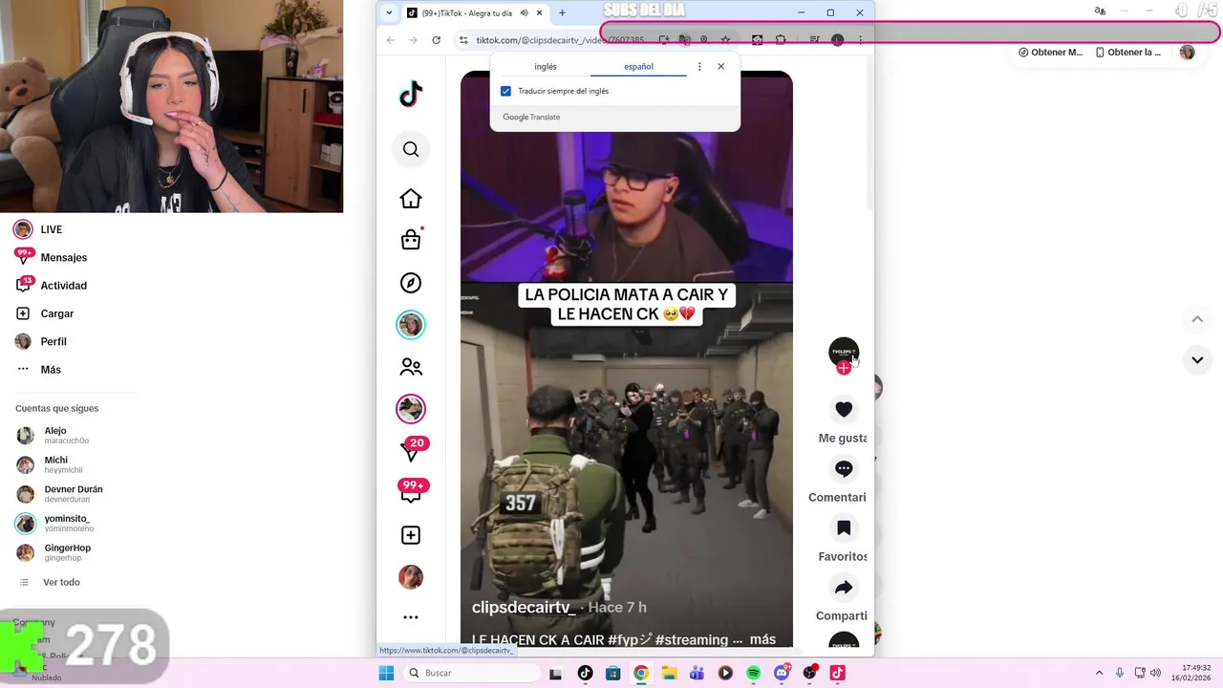Click the taskbar 'Buscar' search box
This screenshot has height=688, width=1223.
(470, 673)
